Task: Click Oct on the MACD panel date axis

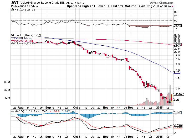Action: [x=75, y=137]
